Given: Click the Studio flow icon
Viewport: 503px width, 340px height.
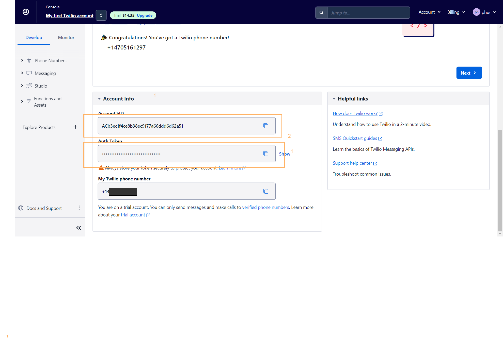Looking at the screenshot, I should point(29,86).
